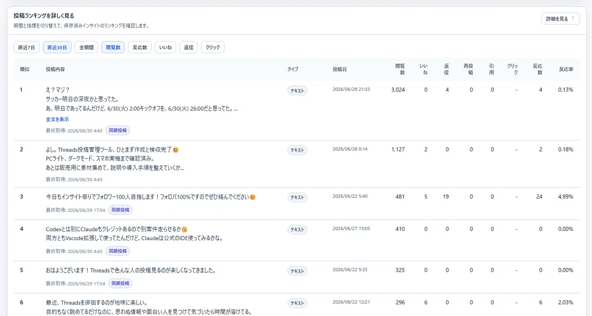Click 同期投稿 badge on おはようございます post

pyautogui.click(x=120, y=283)
